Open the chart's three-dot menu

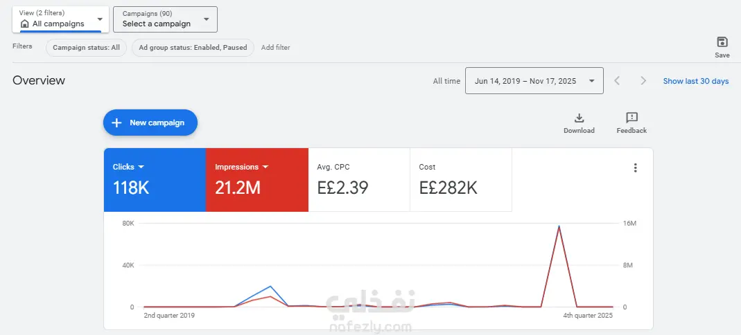[x=635, y=167]
